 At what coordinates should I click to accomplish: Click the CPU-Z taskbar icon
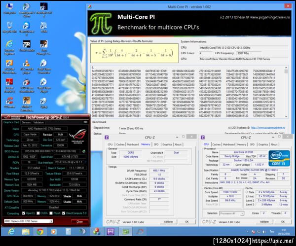click(x=111, y=232)
